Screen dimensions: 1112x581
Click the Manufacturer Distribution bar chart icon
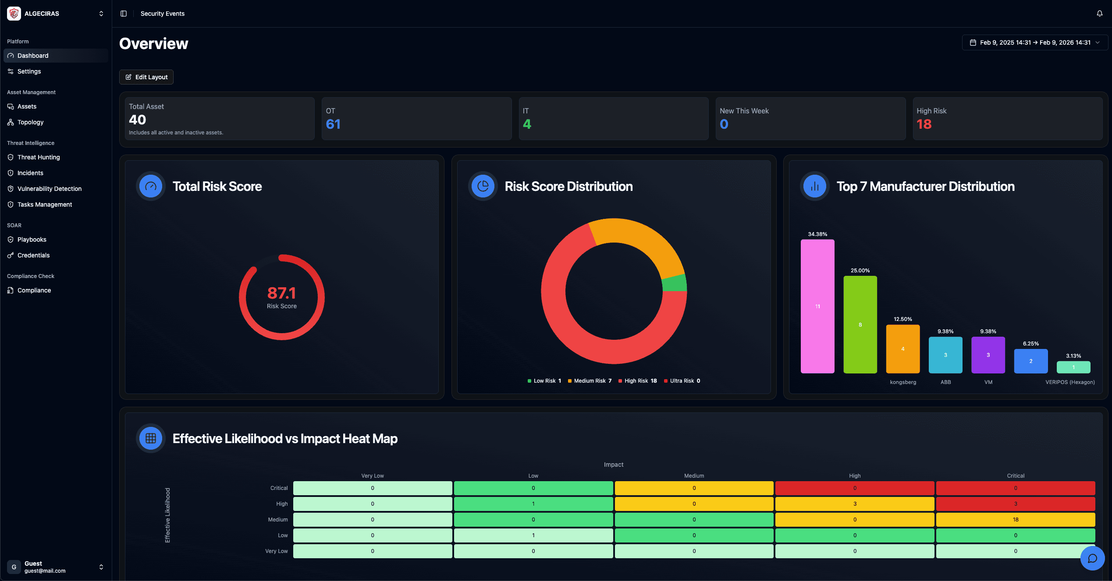click(x=814, y=186)
